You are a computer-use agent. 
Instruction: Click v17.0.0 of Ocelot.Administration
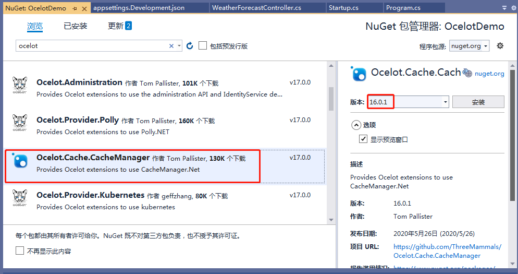300,82
